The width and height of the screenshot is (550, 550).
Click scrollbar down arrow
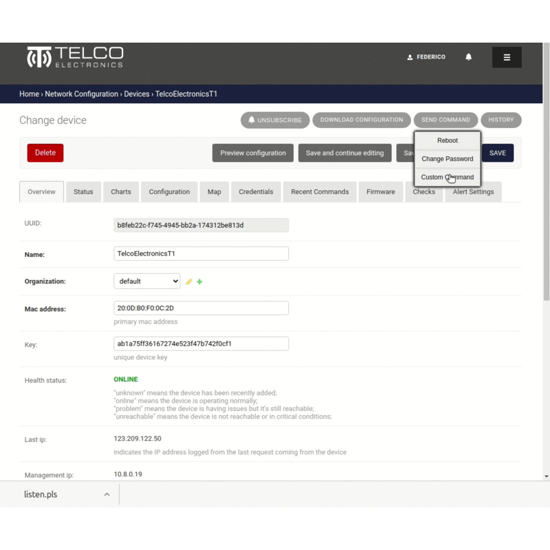tap(546, 476)
